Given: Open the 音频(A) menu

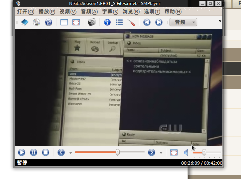Looking at the screenshot, I should pyautogui.click(x=89, y=12).
